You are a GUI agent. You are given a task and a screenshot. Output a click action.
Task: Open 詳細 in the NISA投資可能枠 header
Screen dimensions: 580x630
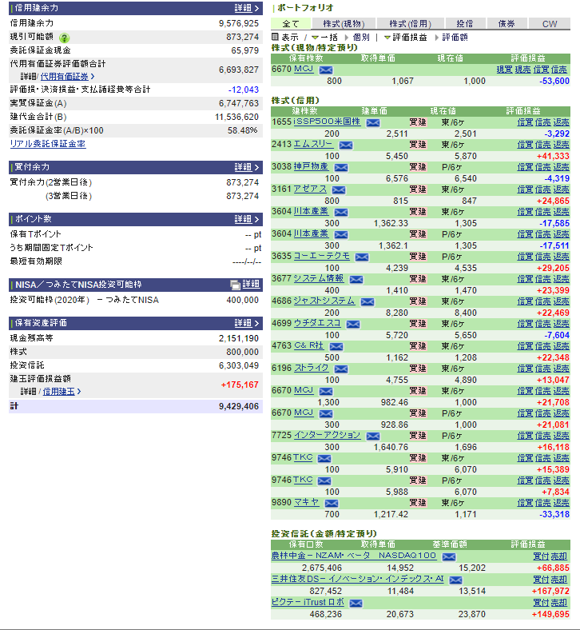click(x=251, y=285)
